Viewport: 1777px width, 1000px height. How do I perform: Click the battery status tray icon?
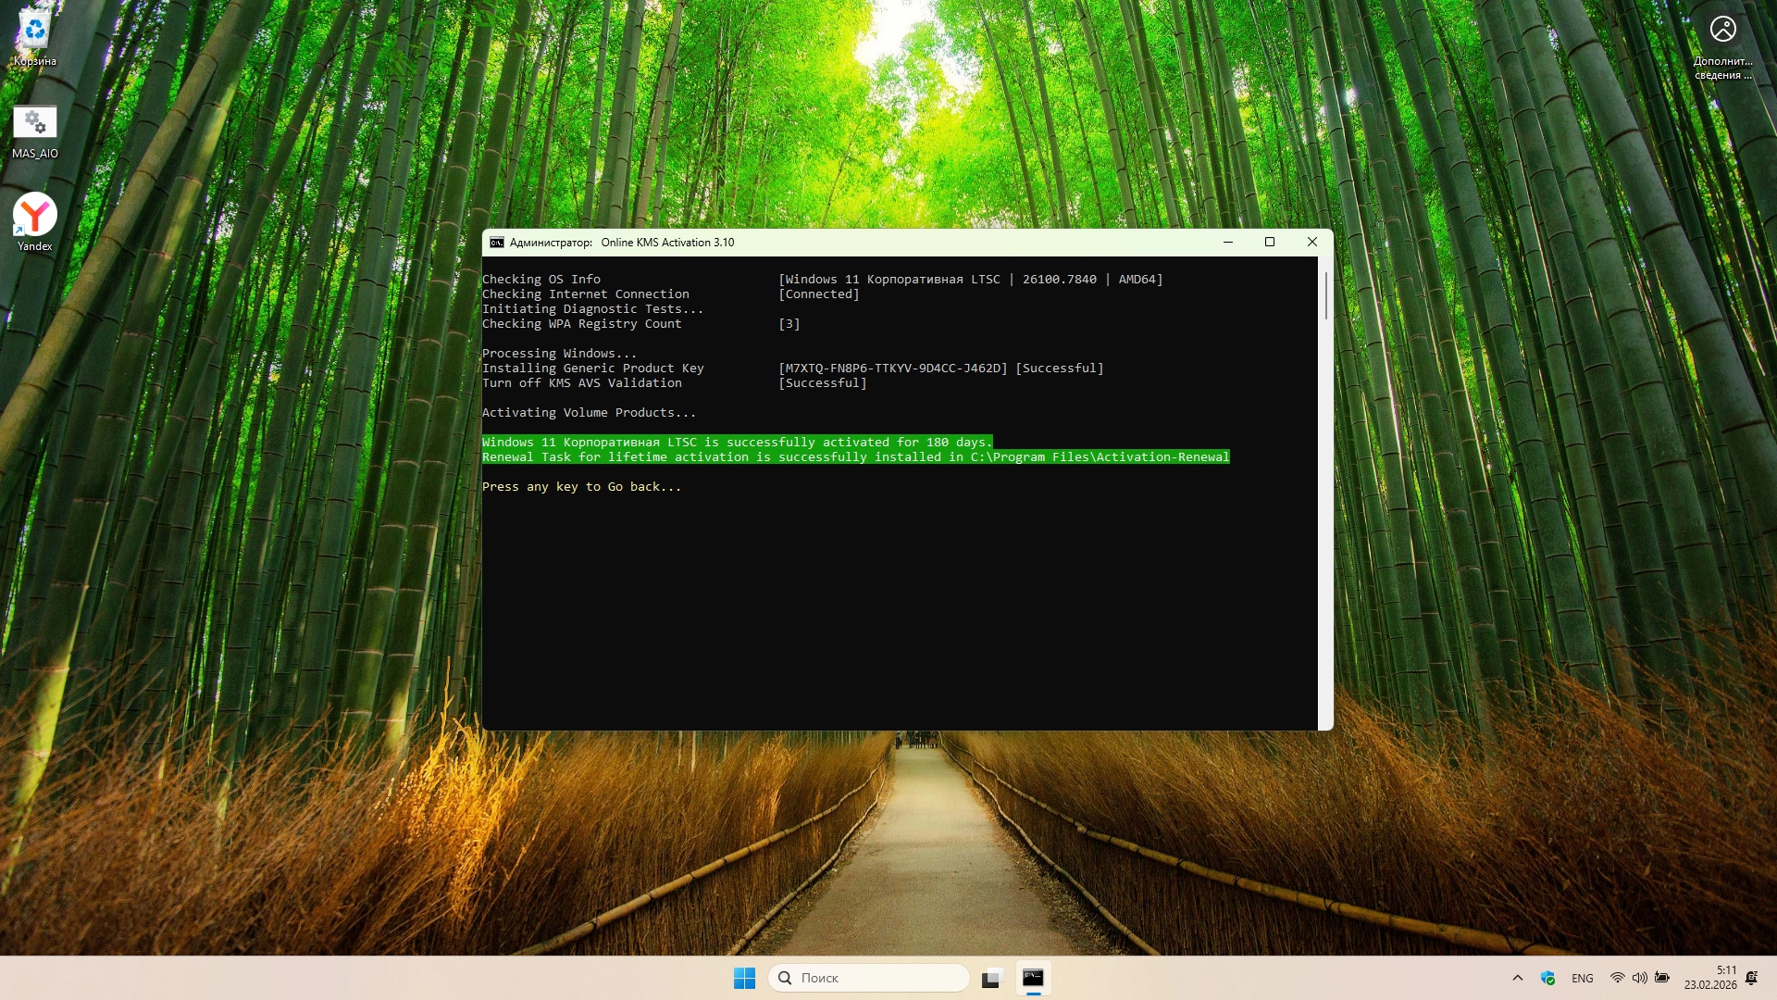(x=1662, y=978)
